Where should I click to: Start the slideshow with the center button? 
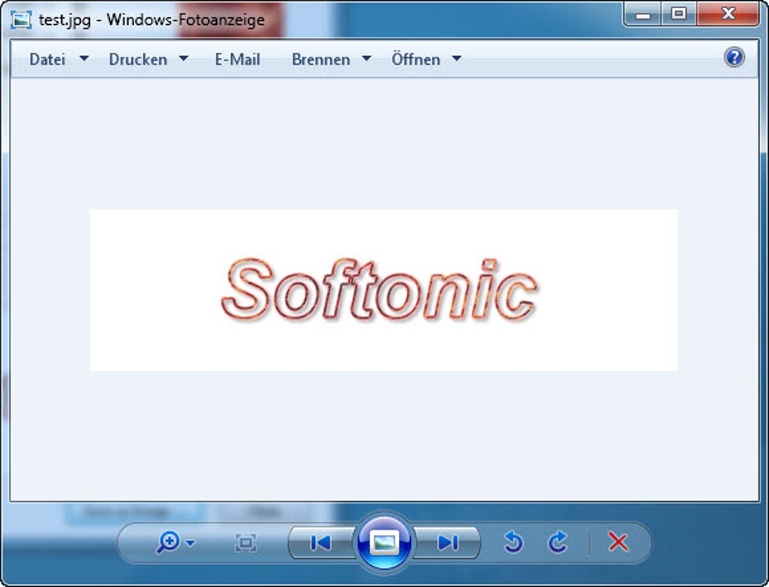pyautogui.click(x=384, y=543)
